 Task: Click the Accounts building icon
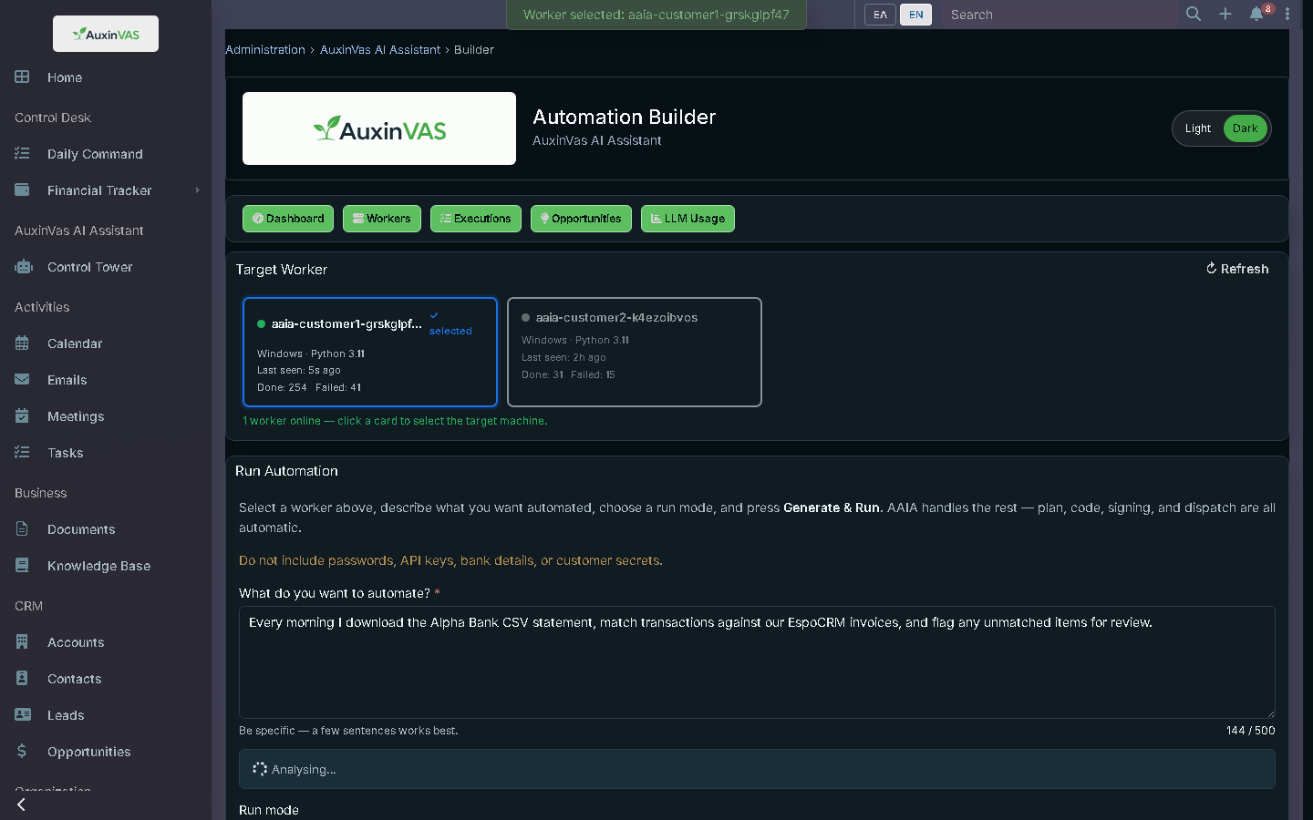(x=22, y=642)
